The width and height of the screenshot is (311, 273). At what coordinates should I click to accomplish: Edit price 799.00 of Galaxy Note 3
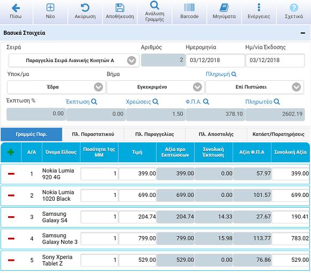(138, 238)
